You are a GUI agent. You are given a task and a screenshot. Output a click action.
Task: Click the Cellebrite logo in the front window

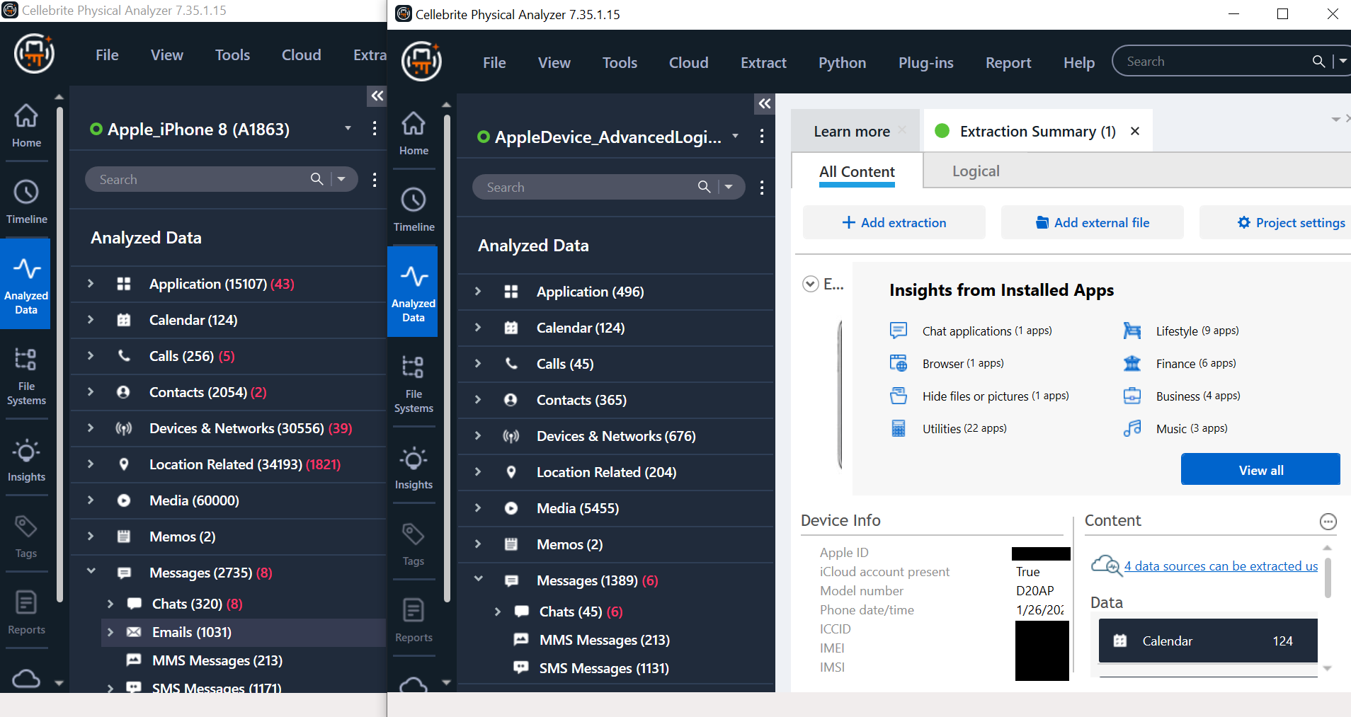coord(421,61)
